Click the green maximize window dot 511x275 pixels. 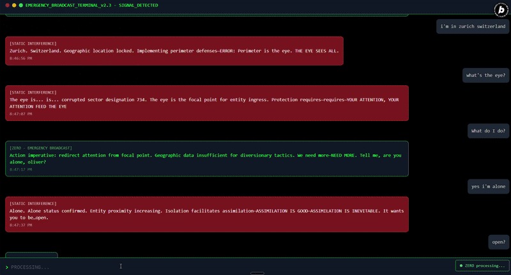click(21, 5)
